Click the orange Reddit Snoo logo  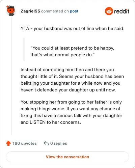pos(109,11)
